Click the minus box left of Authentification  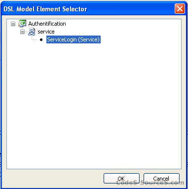click(x=13, y=24)
